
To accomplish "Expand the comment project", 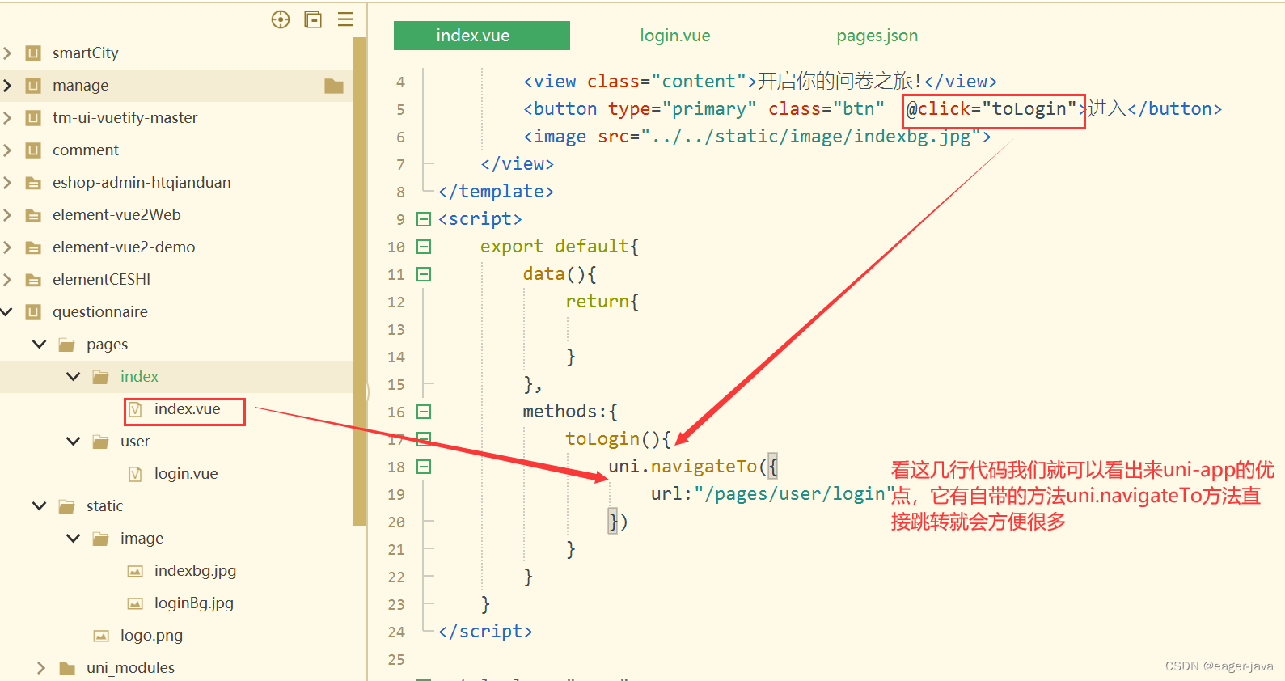I will coord(7,150).
